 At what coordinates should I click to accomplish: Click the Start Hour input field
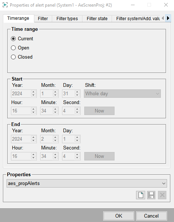click(x=21, y=111)
